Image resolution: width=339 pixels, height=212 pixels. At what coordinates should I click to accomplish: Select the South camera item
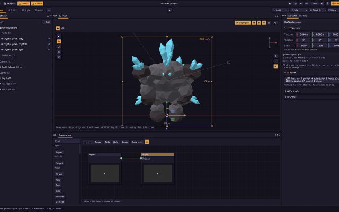(11, 67)
